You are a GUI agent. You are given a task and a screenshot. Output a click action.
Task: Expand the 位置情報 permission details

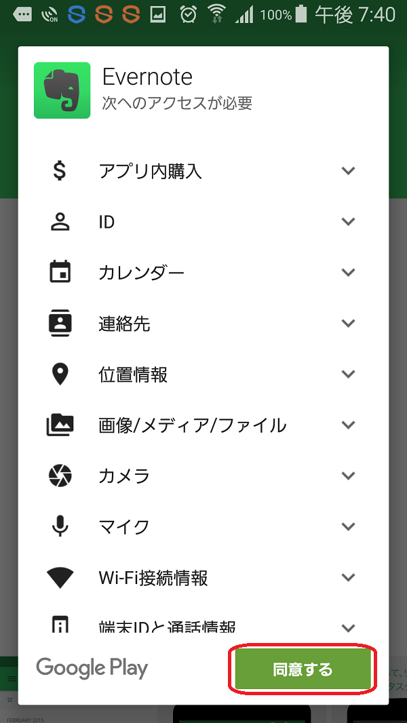point(348,374)
